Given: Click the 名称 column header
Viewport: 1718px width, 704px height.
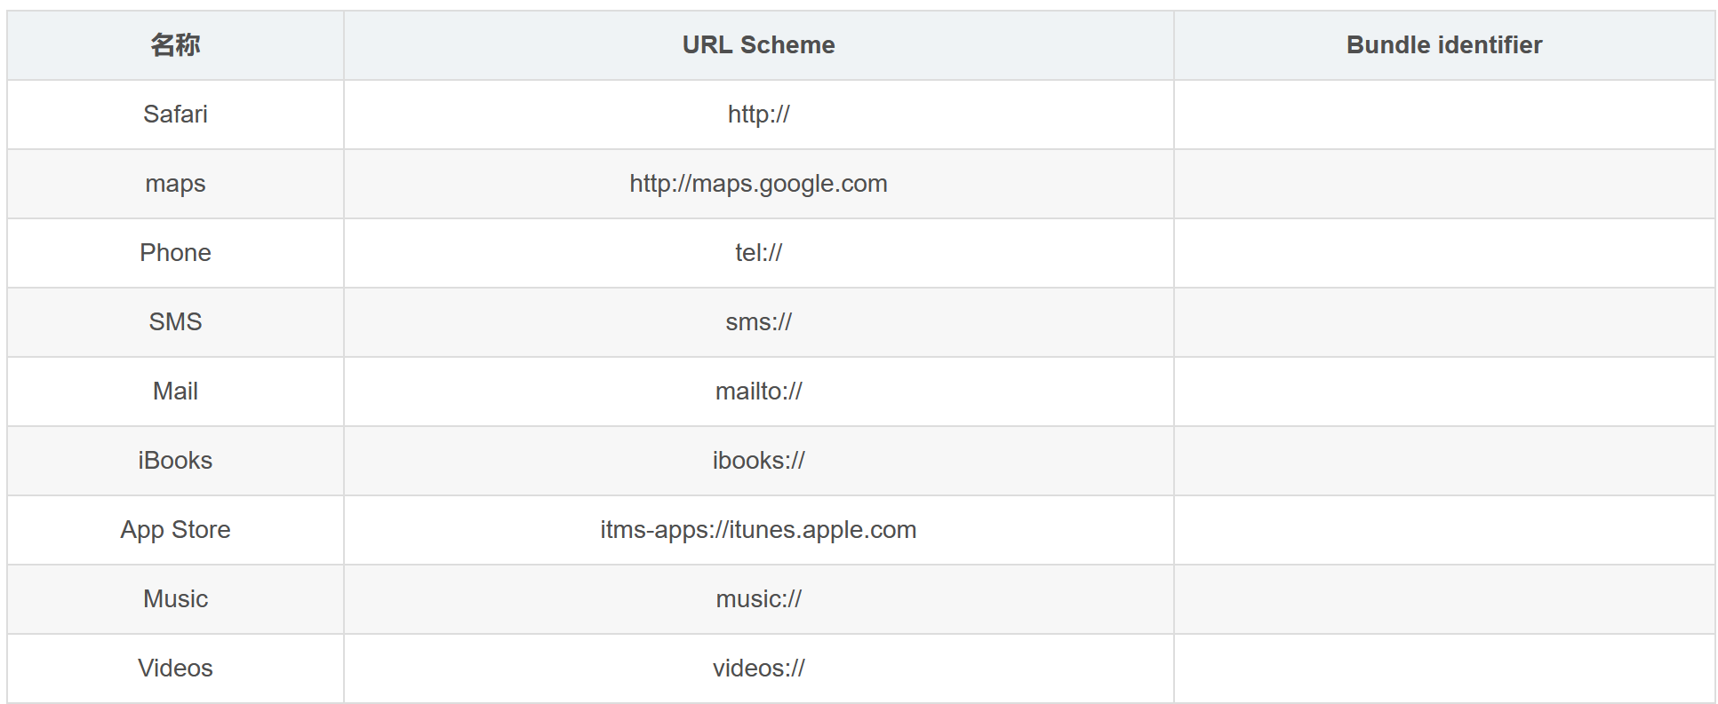Looking at the screenshot, I should click(x=175, y=45).
